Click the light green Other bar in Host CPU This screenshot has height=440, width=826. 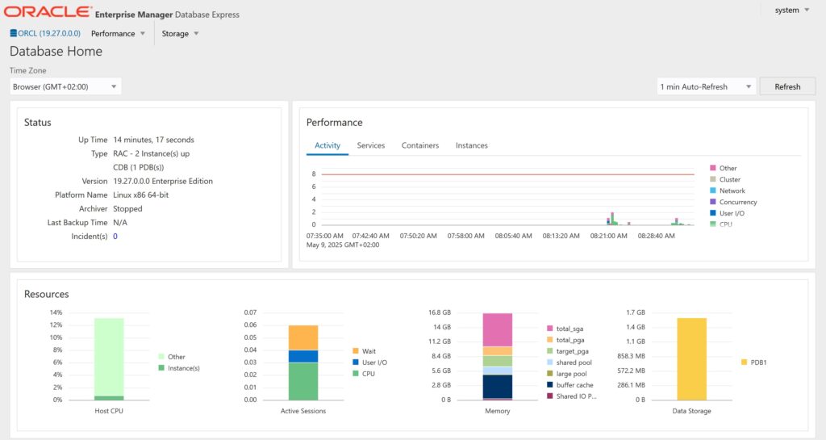(x=109, y=357)
